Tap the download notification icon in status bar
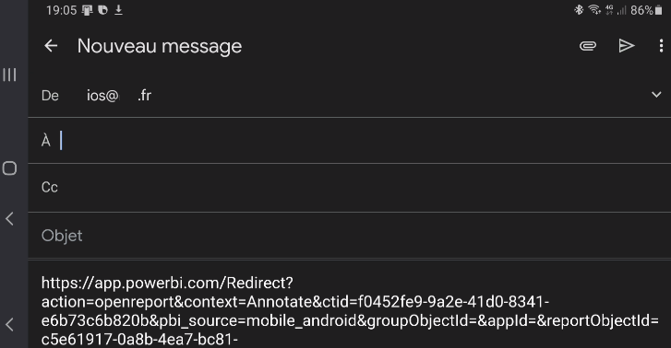The height and width of the screenshot is (348, 671). click(118, 10)
